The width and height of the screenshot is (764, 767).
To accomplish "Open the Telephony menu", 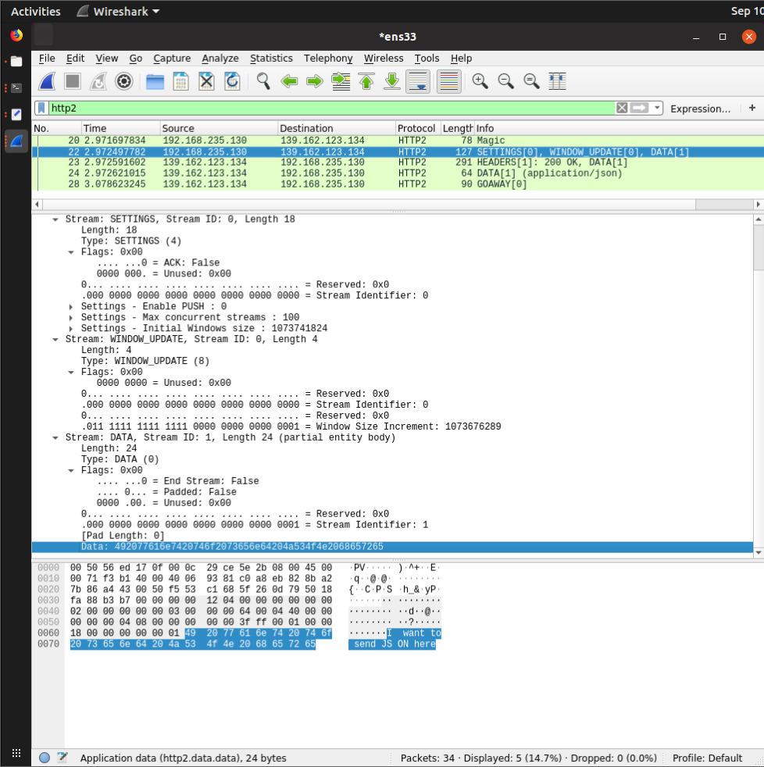I will pos(328,59).
